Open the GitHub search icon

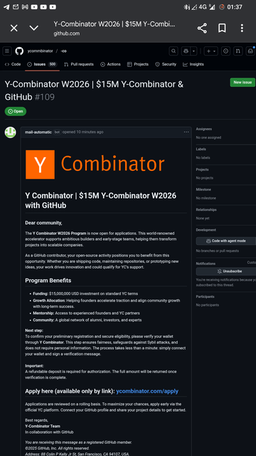pos(174,51)
